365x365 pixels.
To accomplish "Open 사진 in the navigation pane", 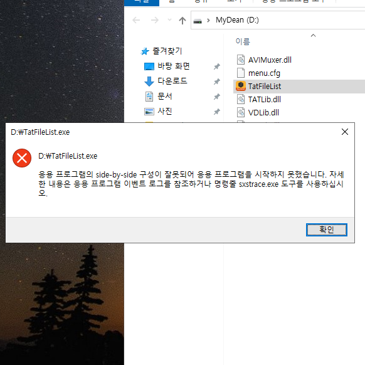I will [164, 111].
